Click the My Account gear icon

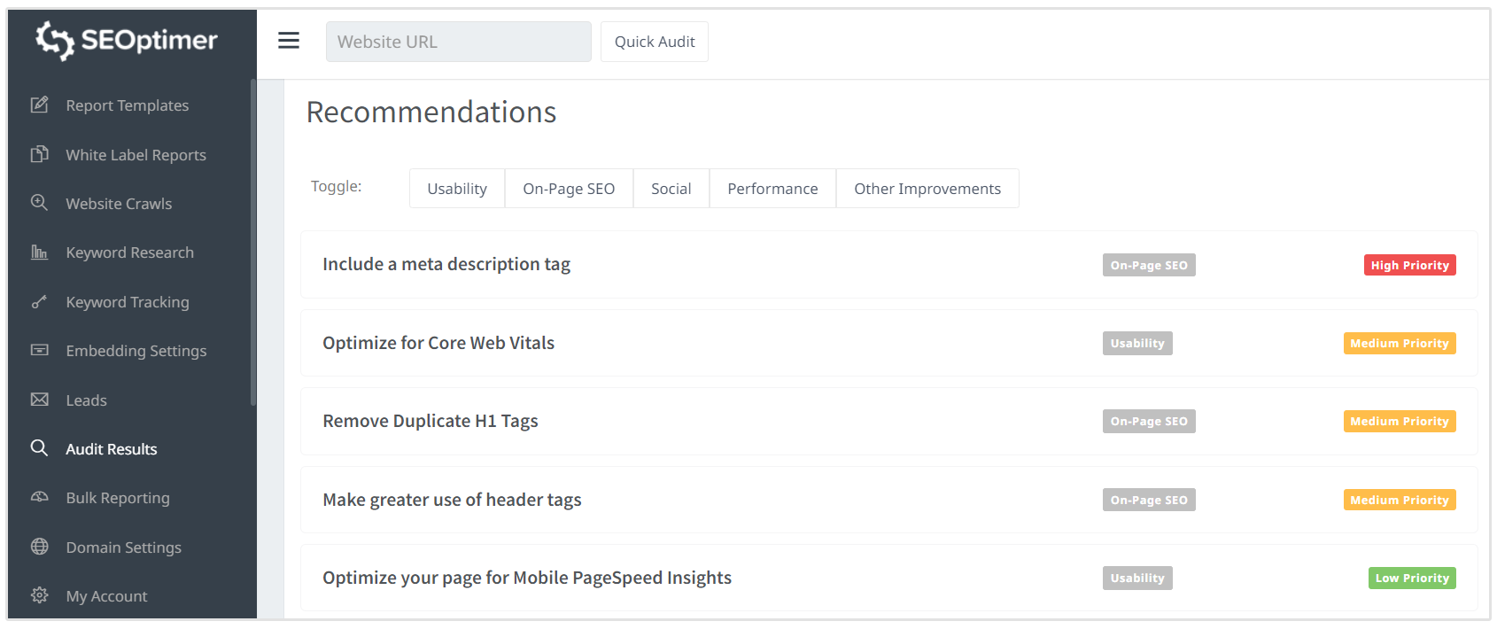[40, 595]
